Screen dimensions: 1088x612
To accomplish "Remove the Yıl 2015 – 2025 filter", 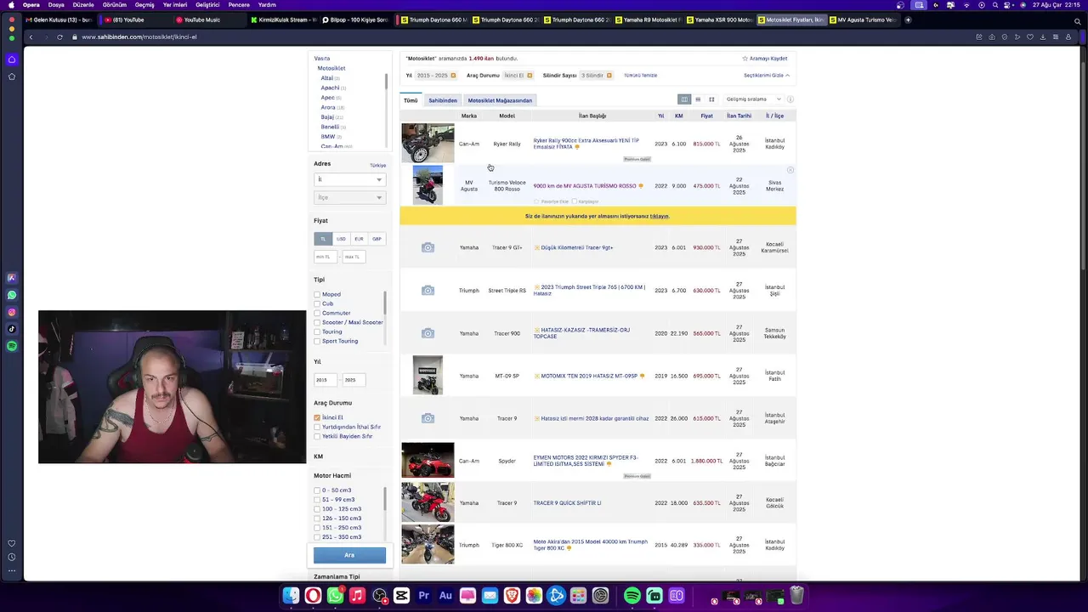I will click(453, 76).
